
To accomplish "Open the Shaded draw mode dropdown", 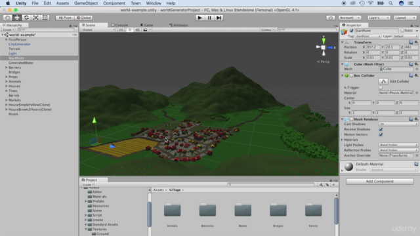I will point(98,29).
